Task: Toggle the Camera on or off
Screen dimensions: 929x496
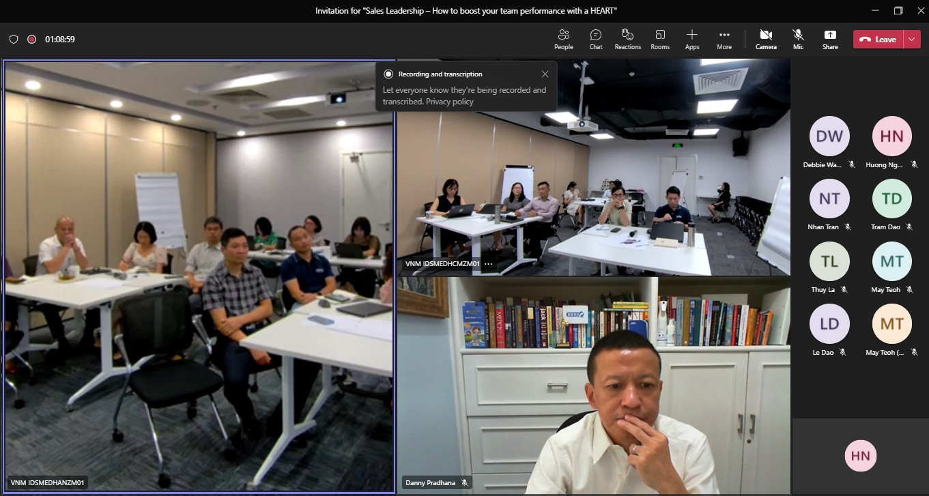Action: click(x=766, y=40)
